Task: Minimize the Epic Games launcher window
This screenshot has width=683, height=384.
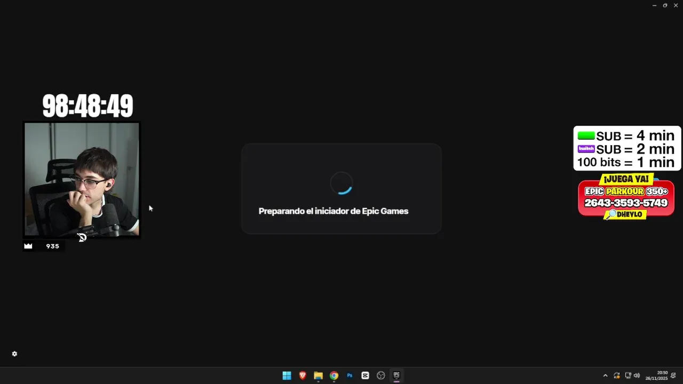Action: [x=654, y=5]
